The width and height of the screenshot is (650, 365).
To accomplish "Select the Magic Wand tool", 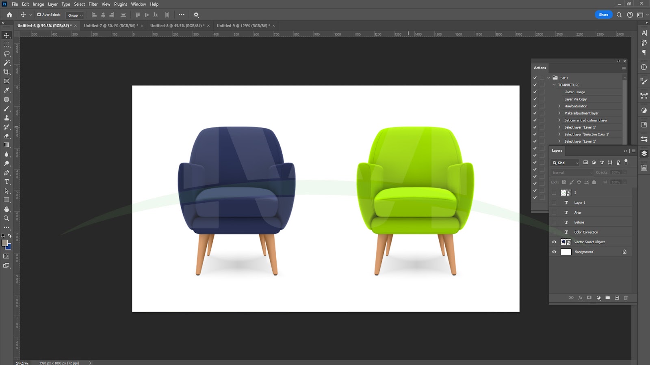I will pos(6,63).
